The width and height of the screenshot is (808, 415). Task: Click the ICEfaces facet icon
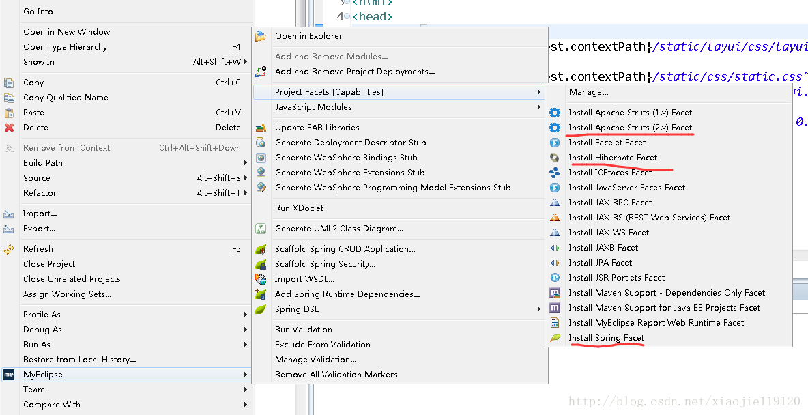(x=555, y=172)
